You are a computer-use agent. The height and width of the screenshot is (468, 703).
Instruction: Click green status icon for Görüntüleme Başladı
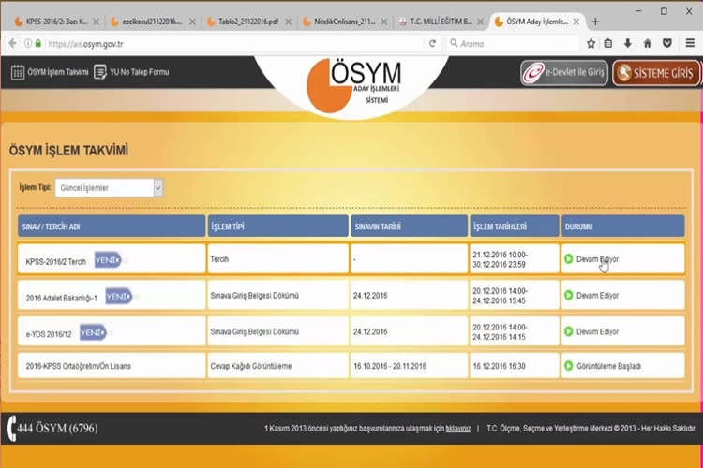tap(569, 366)
